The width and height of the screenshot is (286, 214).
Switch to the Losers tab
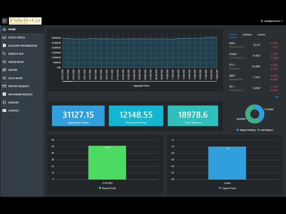pos(261,35)
